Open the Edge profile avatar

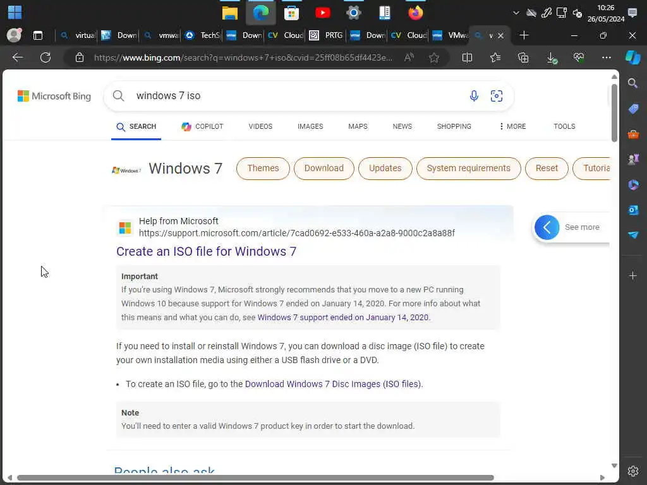click(14, 35)
